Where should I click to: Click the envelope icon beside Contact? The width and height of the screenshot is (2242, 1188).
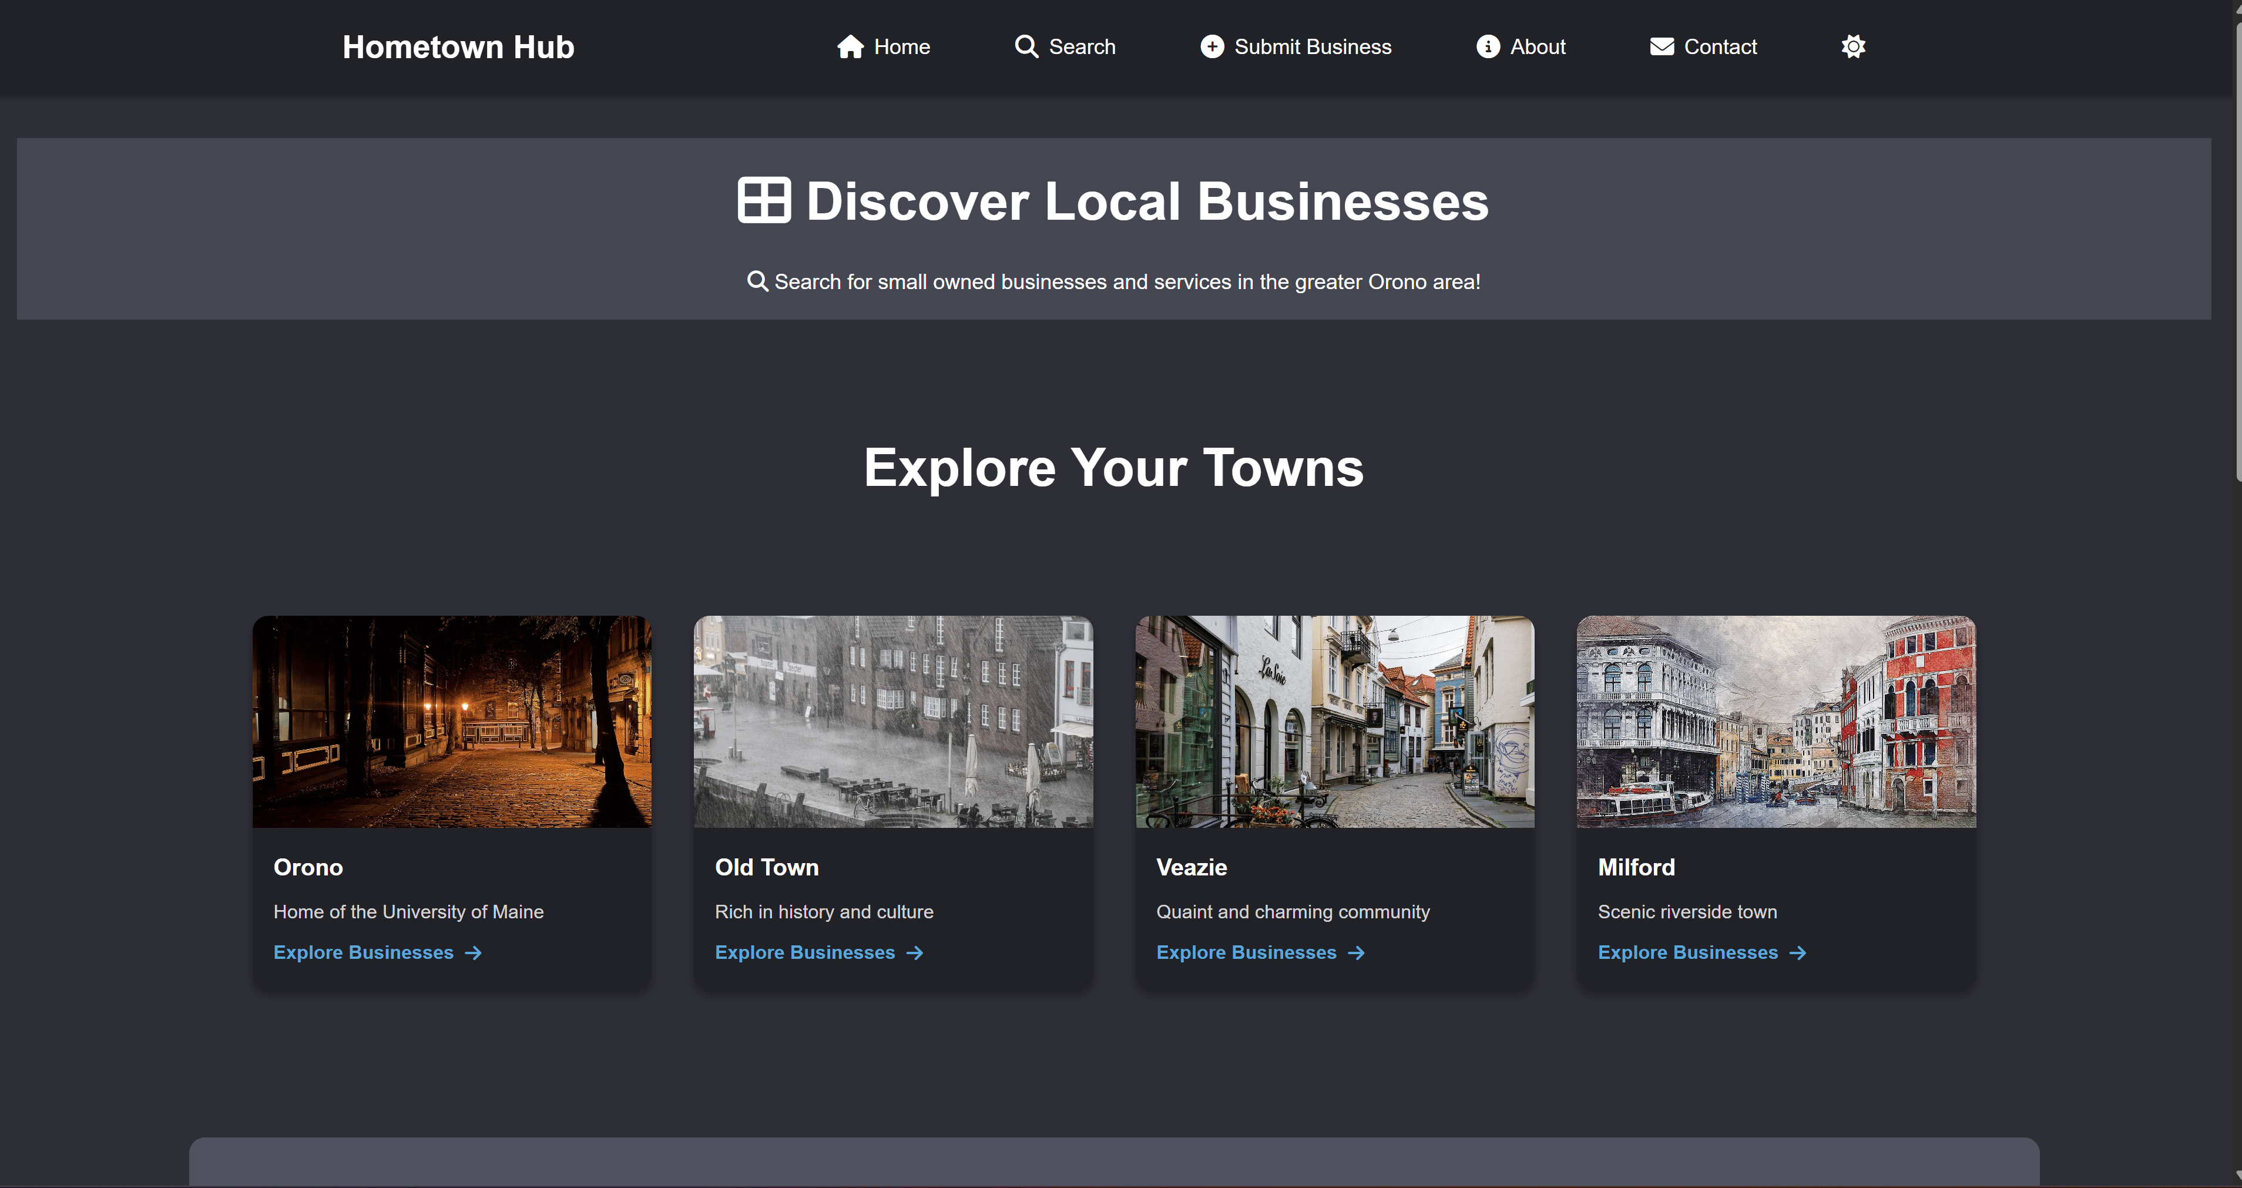1662,47
